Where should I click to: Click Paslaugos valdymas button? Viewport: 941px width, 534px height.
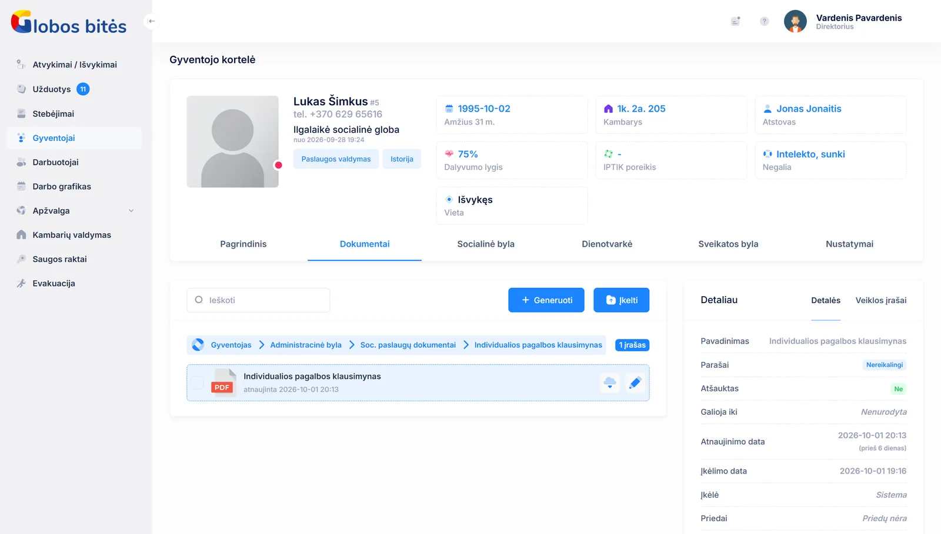(x=336, y=159)
